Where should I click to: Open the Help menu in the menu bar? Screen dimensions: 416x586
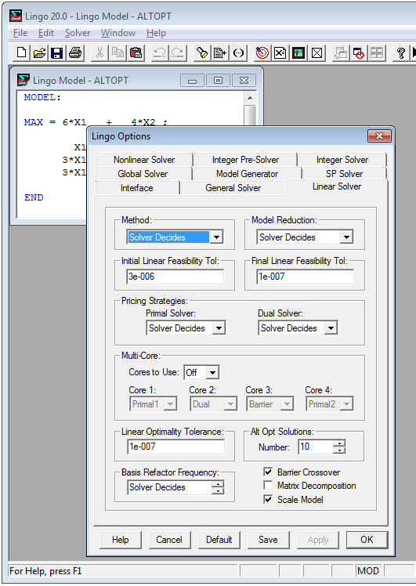156,33
